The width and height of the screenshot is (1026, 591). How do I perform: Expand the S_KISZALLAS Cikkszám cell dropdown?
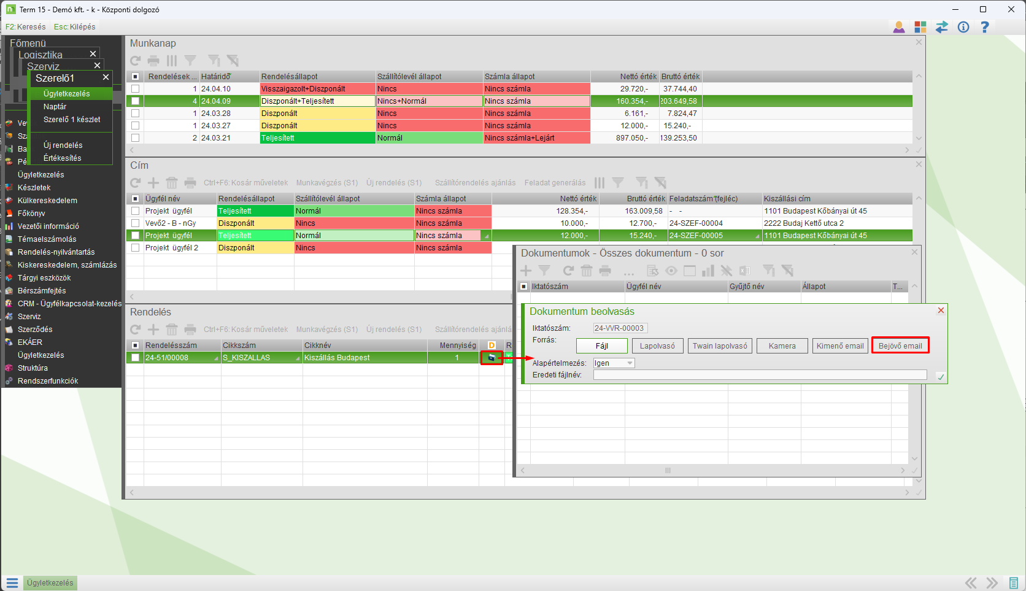click(x=298, y=358)
